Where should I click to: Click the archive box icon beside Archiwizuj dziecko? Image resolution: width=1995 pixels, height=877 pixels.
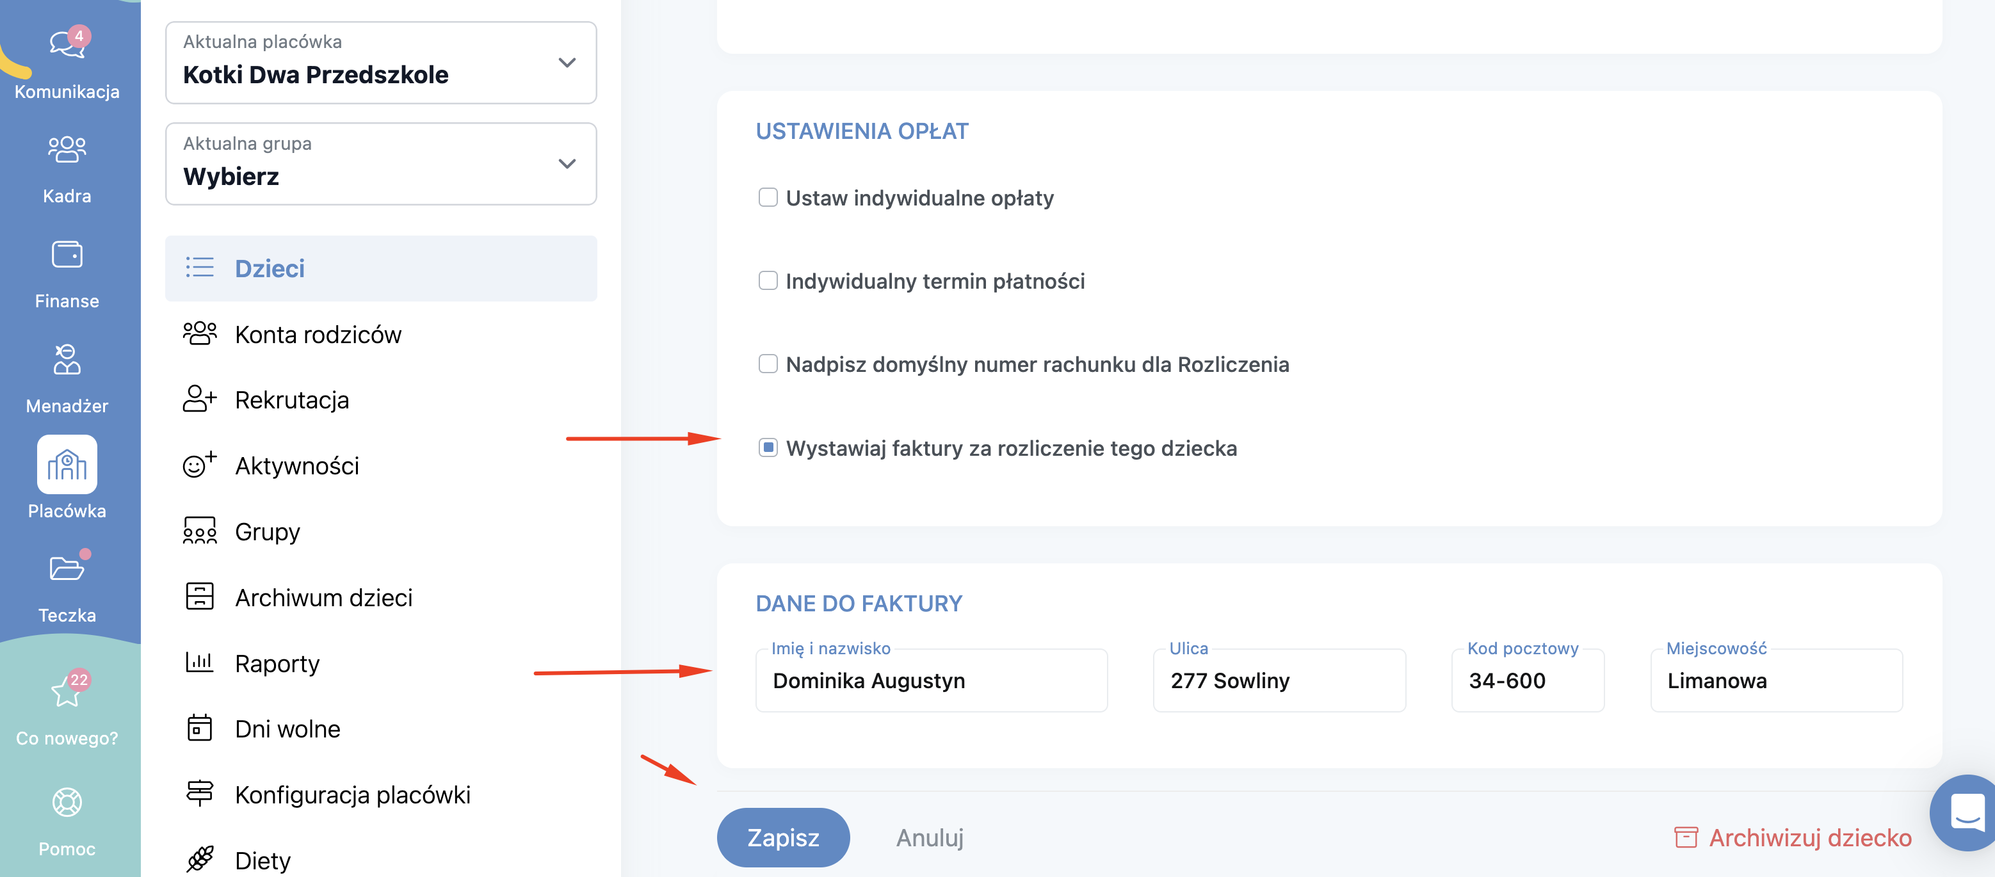click(x=1686, y=837)
